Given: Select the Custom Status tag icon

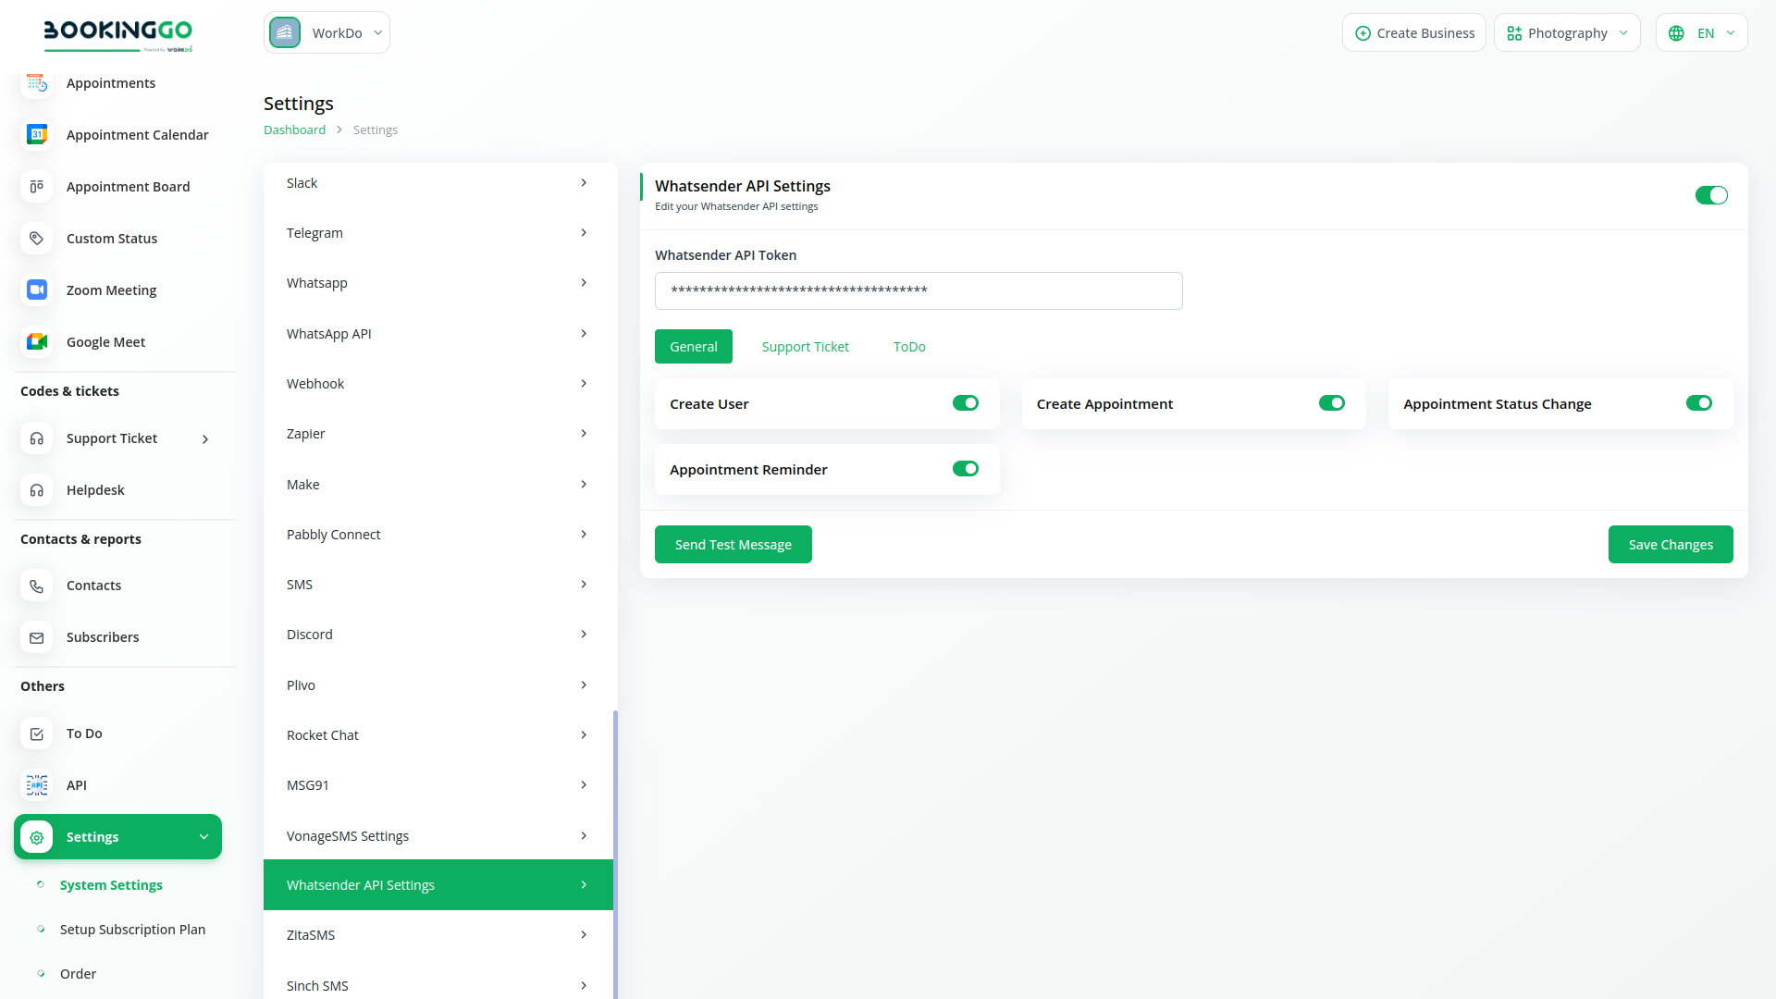Looking at the screenshot, I should (37, 239).
